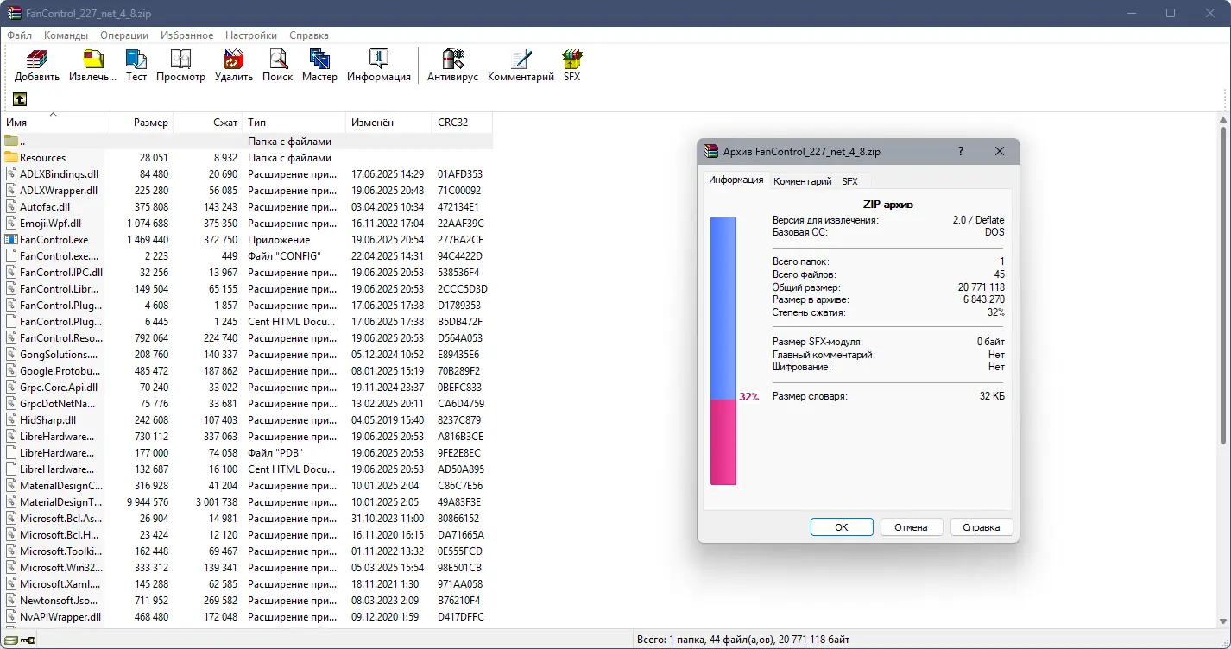Click the FanControl.exe application icon

coord(11,239)
